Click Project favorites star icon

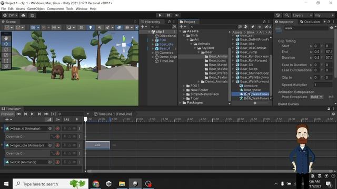pos(260,27)
